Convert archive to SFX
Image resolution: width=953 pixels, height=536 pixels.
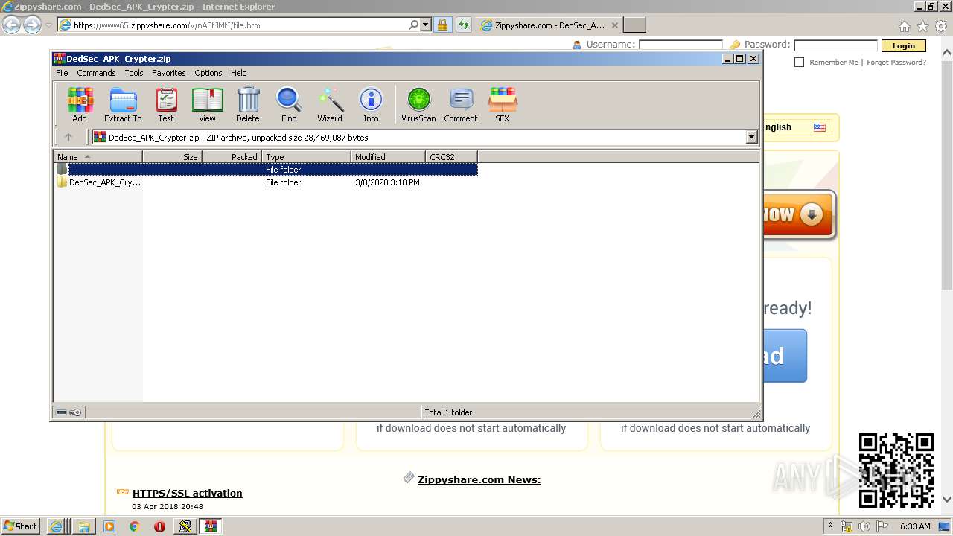coord(503,105)
